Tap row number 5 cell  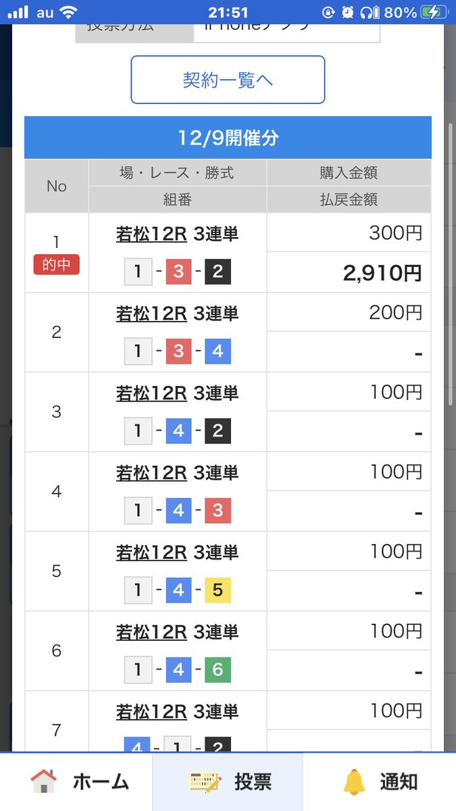tap(57, 571)
